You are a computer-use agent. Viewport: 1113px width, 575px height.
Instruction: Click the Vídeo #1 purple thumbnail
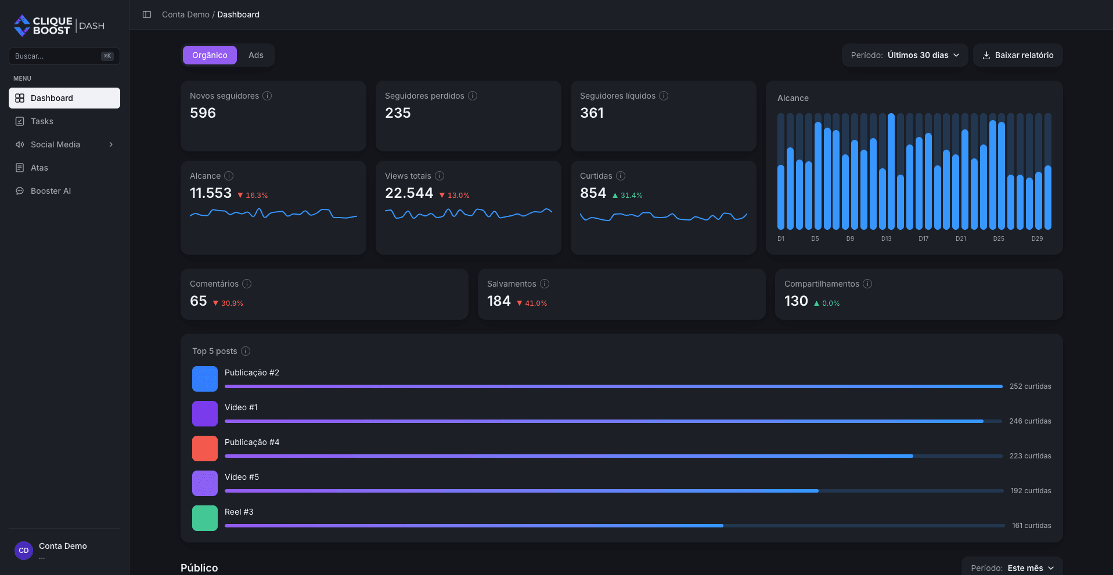click(x=205, y=414)
